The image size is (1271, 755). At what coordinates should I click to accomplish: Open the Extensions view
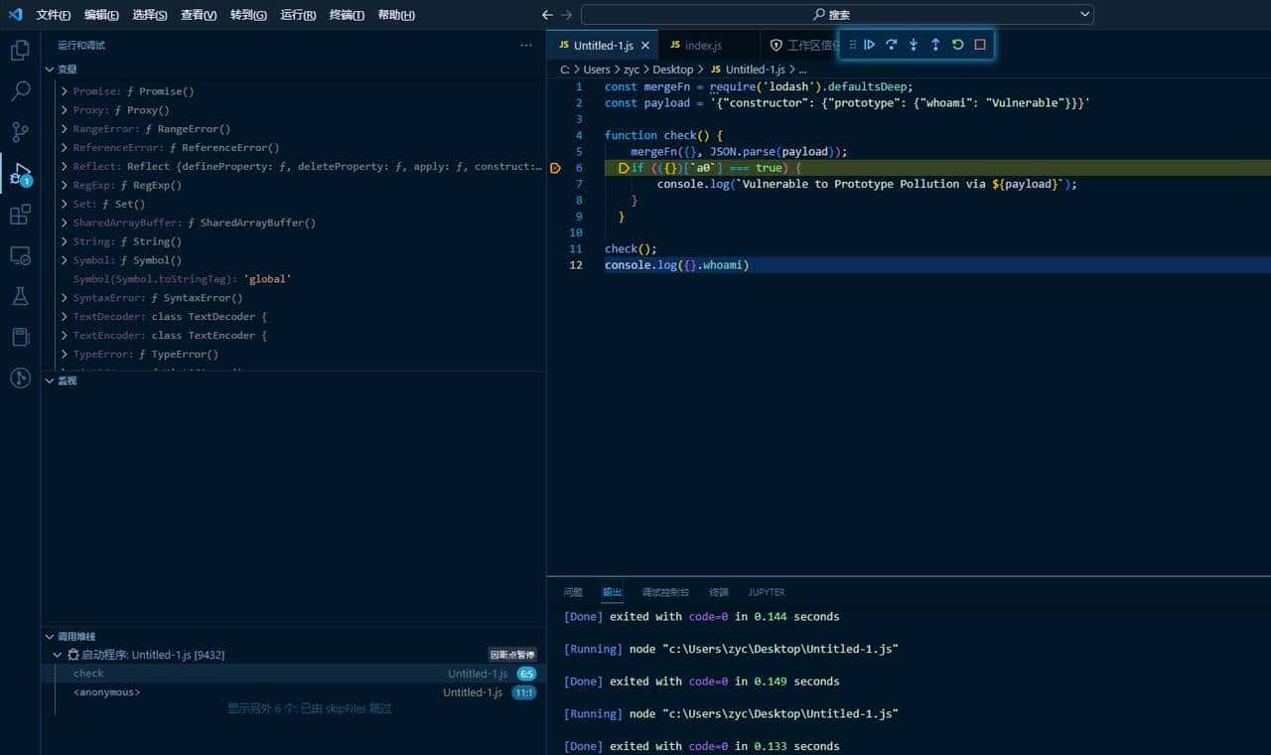pos(20,214)
